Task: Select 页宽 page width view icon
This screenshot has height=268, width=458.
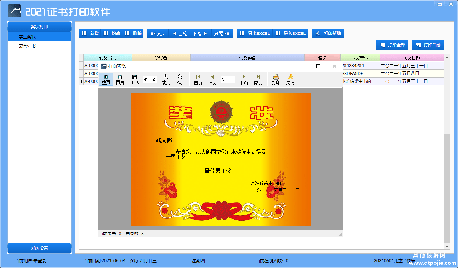Action: (120, 79)
